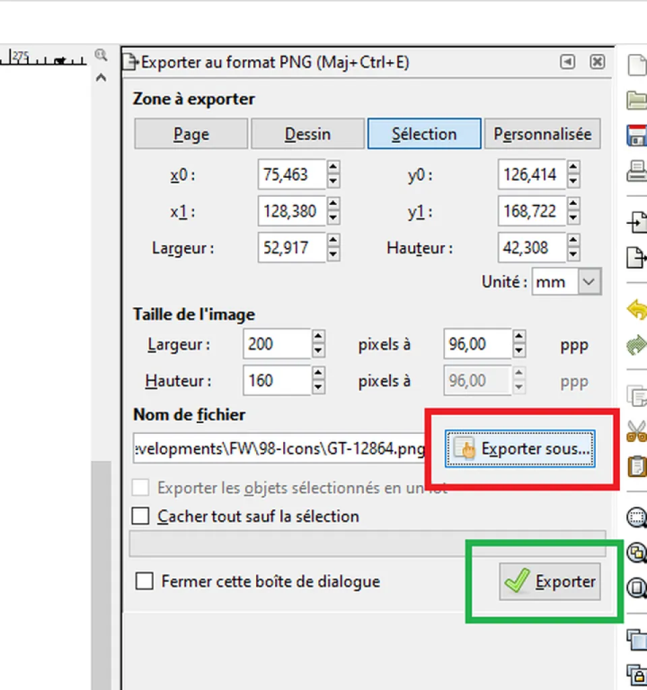
Task: Decrease the 96,00 ppp Largeur resolution
Action: point(519,350)
